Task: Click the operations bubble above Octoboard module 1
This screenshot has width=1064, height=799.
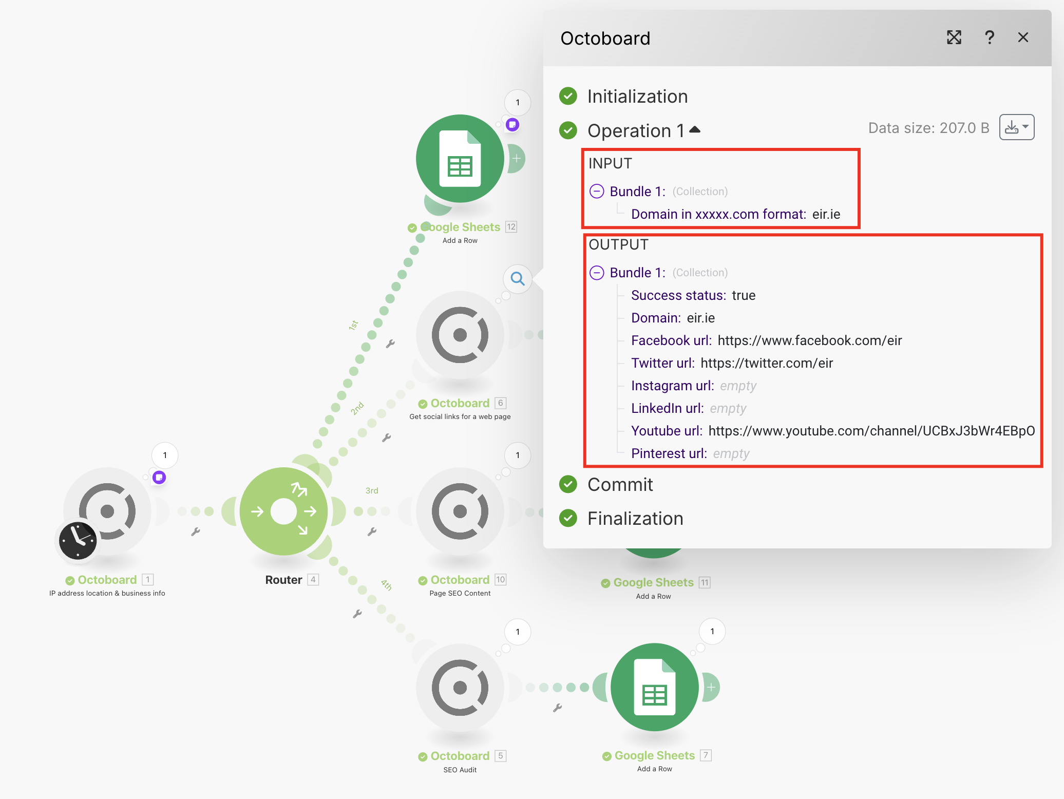Action: pyautogui.click(x=165, y=455)
